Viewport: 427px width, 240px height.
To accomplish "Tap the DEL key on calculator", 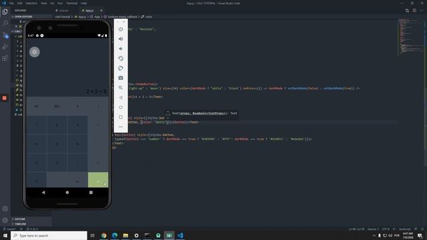I will pos(57,106).
